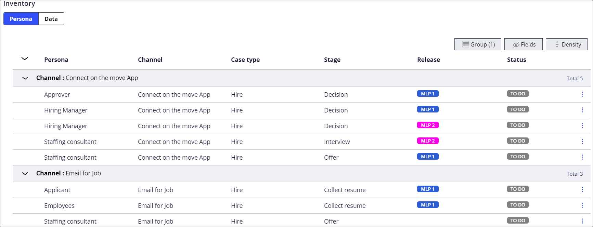Viewport: 593px width, 227px height.
Task: Collapse all groups with header chevron
Action: (25, 59)
